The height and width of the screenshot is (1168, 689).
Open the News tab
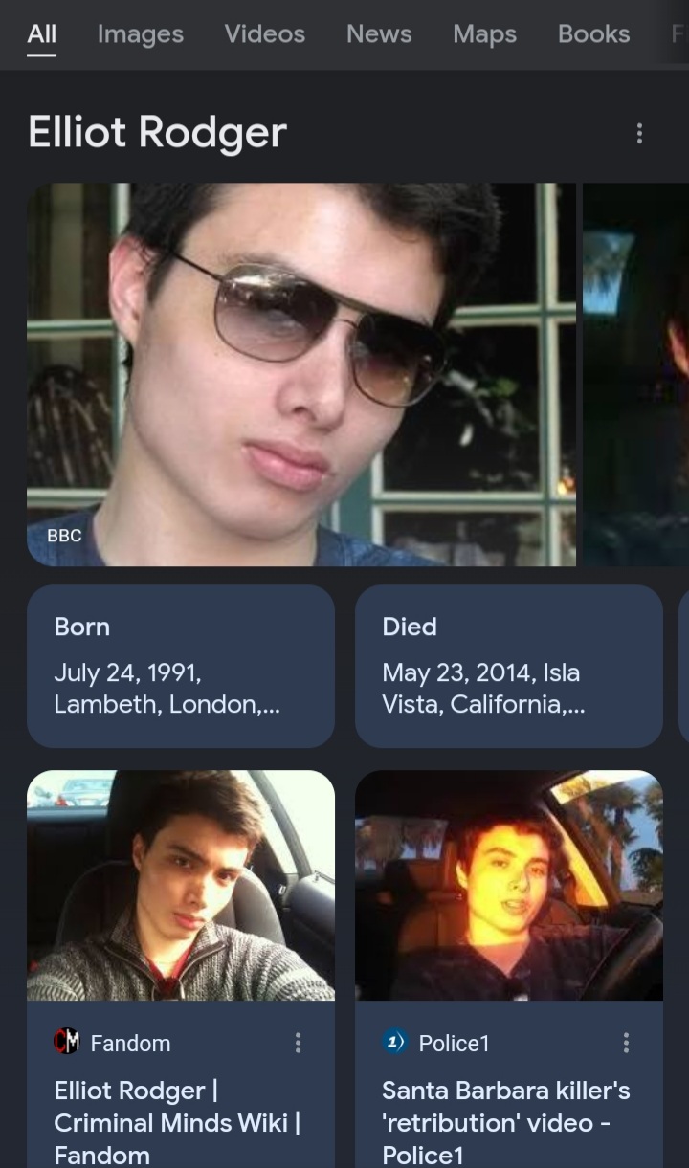379,34
